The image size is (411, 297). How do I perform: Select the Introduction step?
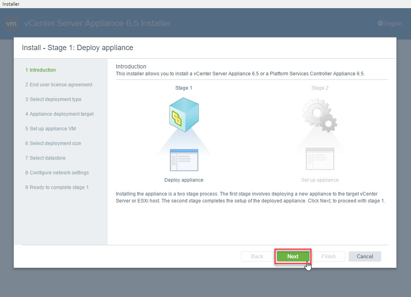click(x=40, y=70)
